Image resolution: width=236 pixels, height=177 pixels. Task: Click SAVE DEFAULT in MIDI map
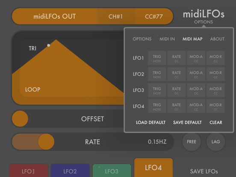pos(187,123)
